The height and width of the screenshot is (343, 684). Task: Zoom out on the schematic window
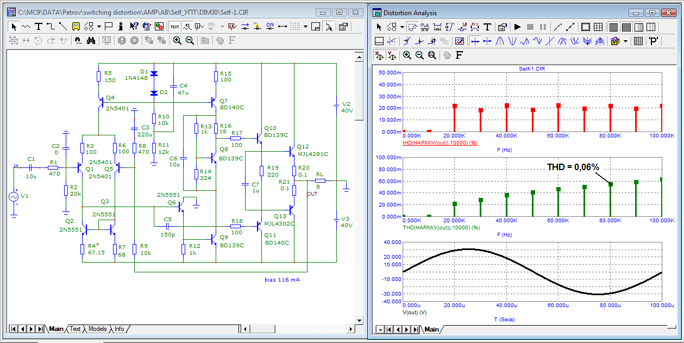190,40
